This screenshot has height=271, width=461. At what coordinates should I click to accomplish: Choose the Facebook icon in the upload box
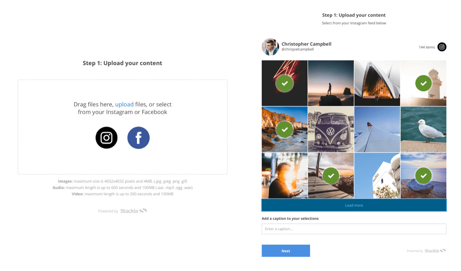138,138
